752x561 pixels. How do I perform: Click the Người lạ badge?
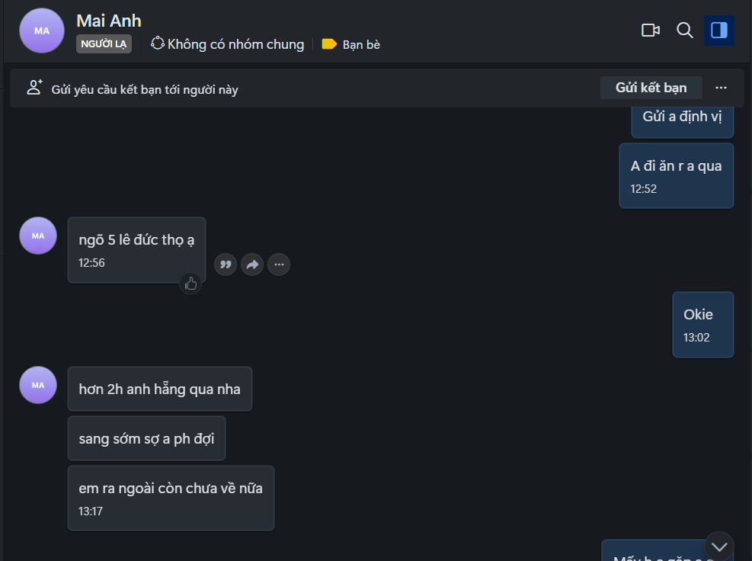pyautogui.click(x=104, y=44)
